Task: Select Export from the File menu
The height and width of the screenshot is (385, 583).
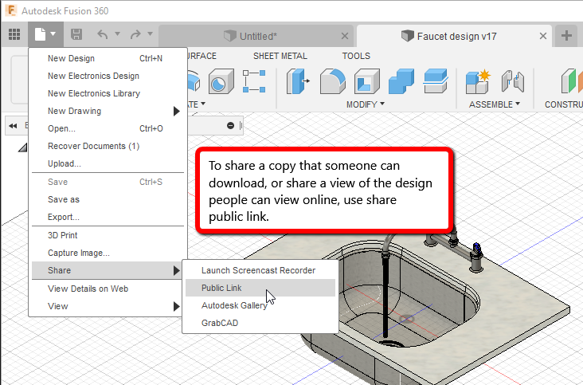Action: [x=63, y=217]
